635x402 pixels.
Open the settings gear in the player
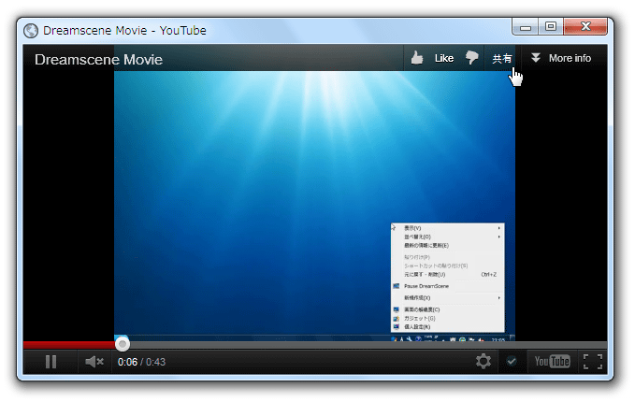pos(483,361)
